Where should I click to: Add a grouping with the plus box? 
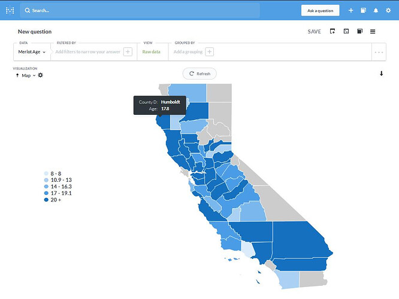coord(210,52)
